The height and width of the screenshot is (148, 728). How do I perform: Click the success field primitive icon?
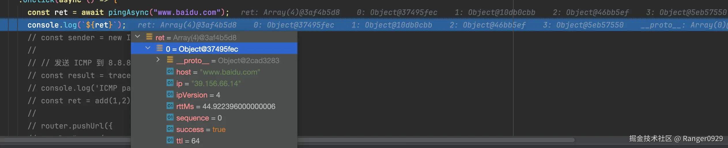(x=170, y=129)
